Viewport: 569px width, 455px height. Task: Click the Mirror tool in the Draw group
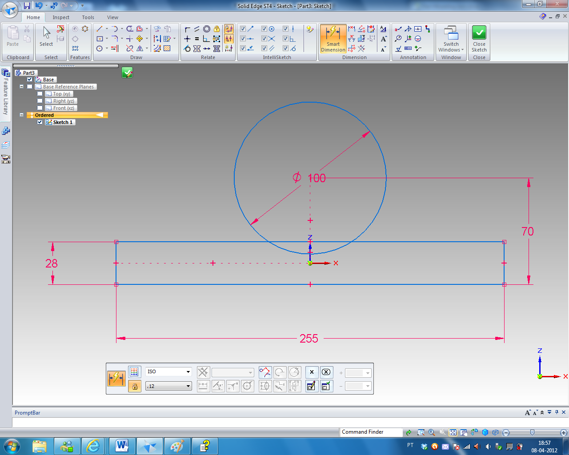(x=140, y=49)
